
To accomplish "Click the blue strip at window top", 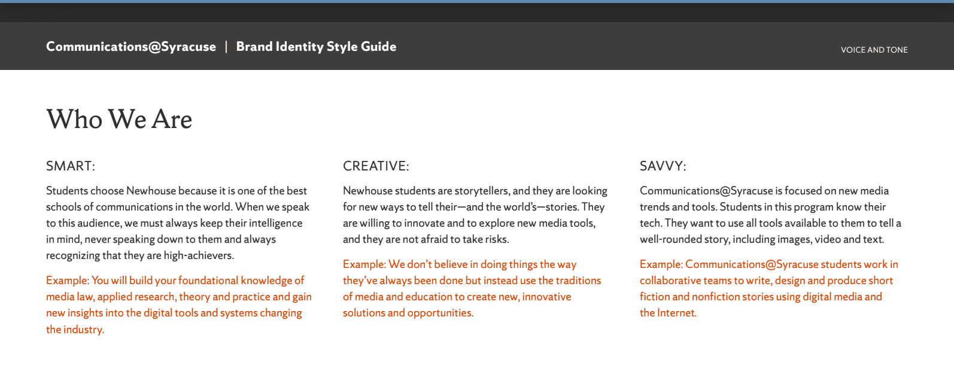I will (x=477, y=1).
